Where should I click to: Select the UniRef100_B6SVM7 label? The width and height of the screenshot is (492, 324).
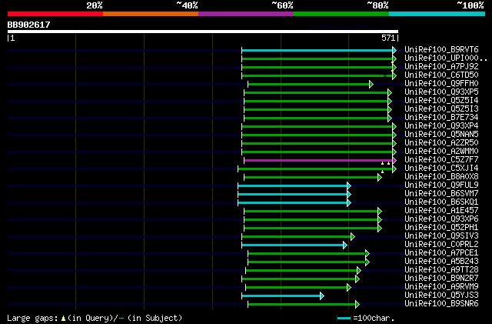pyautogui.click(x=441, y=194)
